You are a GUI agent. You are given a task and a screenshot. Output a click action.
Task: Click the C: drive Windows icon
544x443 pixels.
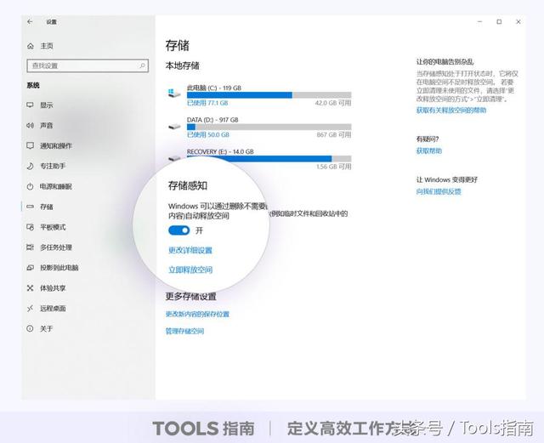[174, 93]
